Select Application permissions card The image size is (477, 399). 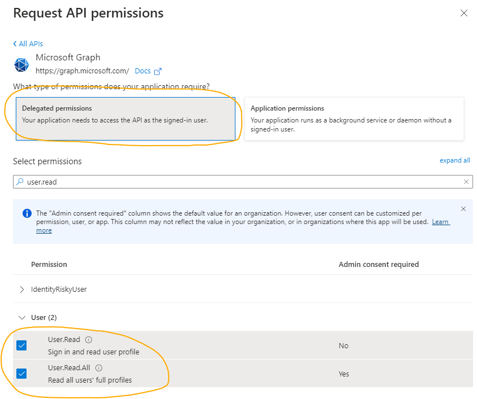(x=354, y=119)
